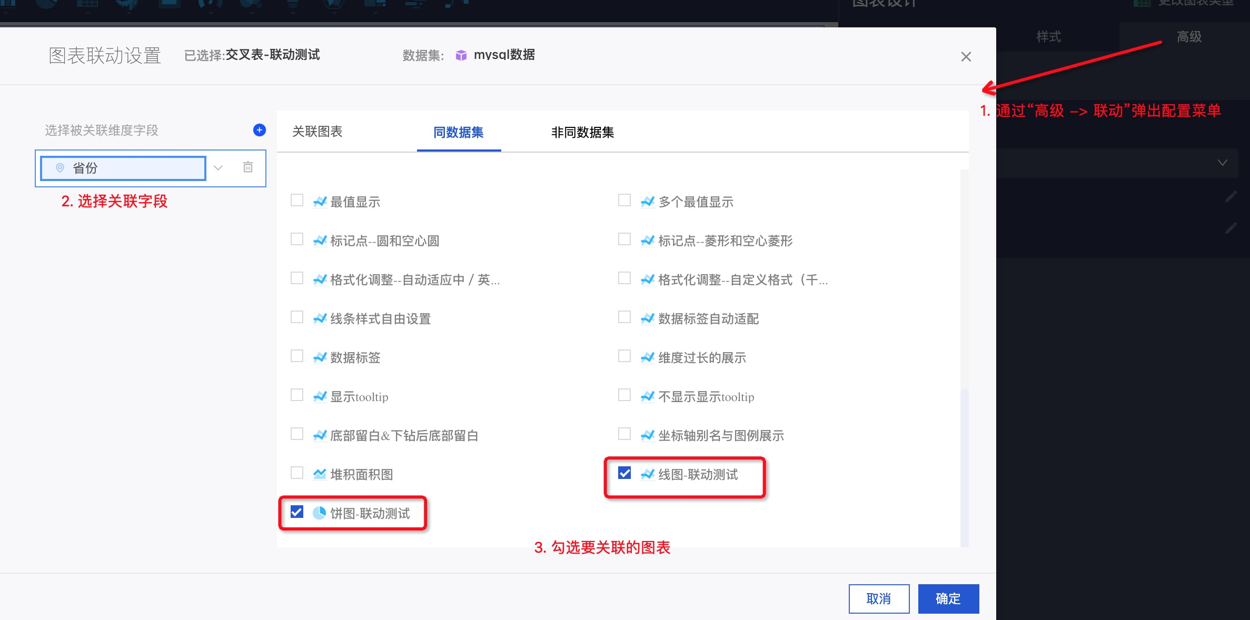
Task: Uncheck the 线图-联动测试 checkbox
Action: pos(624,473)
